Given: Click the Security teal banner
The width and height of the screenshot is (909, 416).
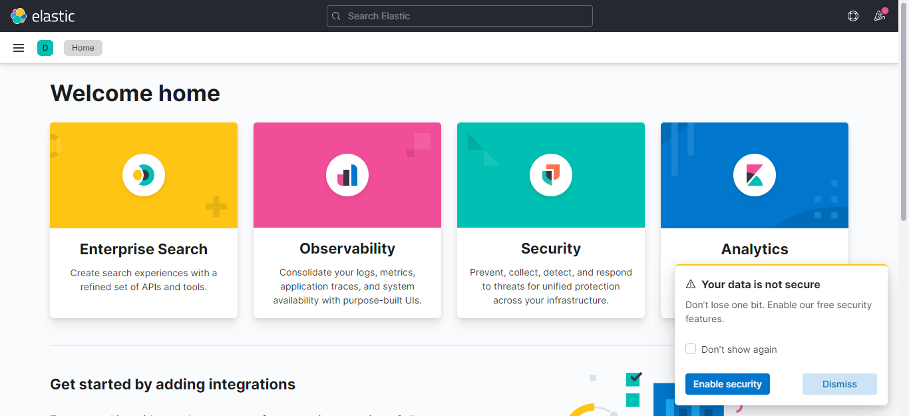Looking at the screenshot, I should click(x=551, y=175).
